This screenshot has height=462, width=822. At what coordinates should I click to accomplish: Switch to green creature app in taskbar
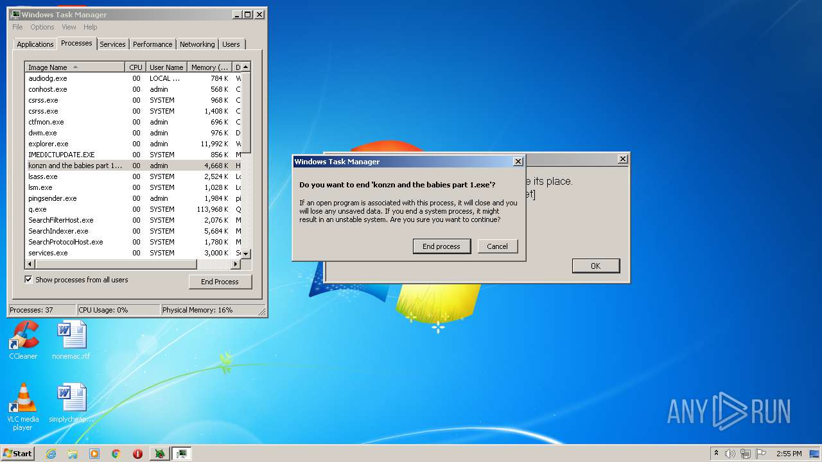(159, 454)
